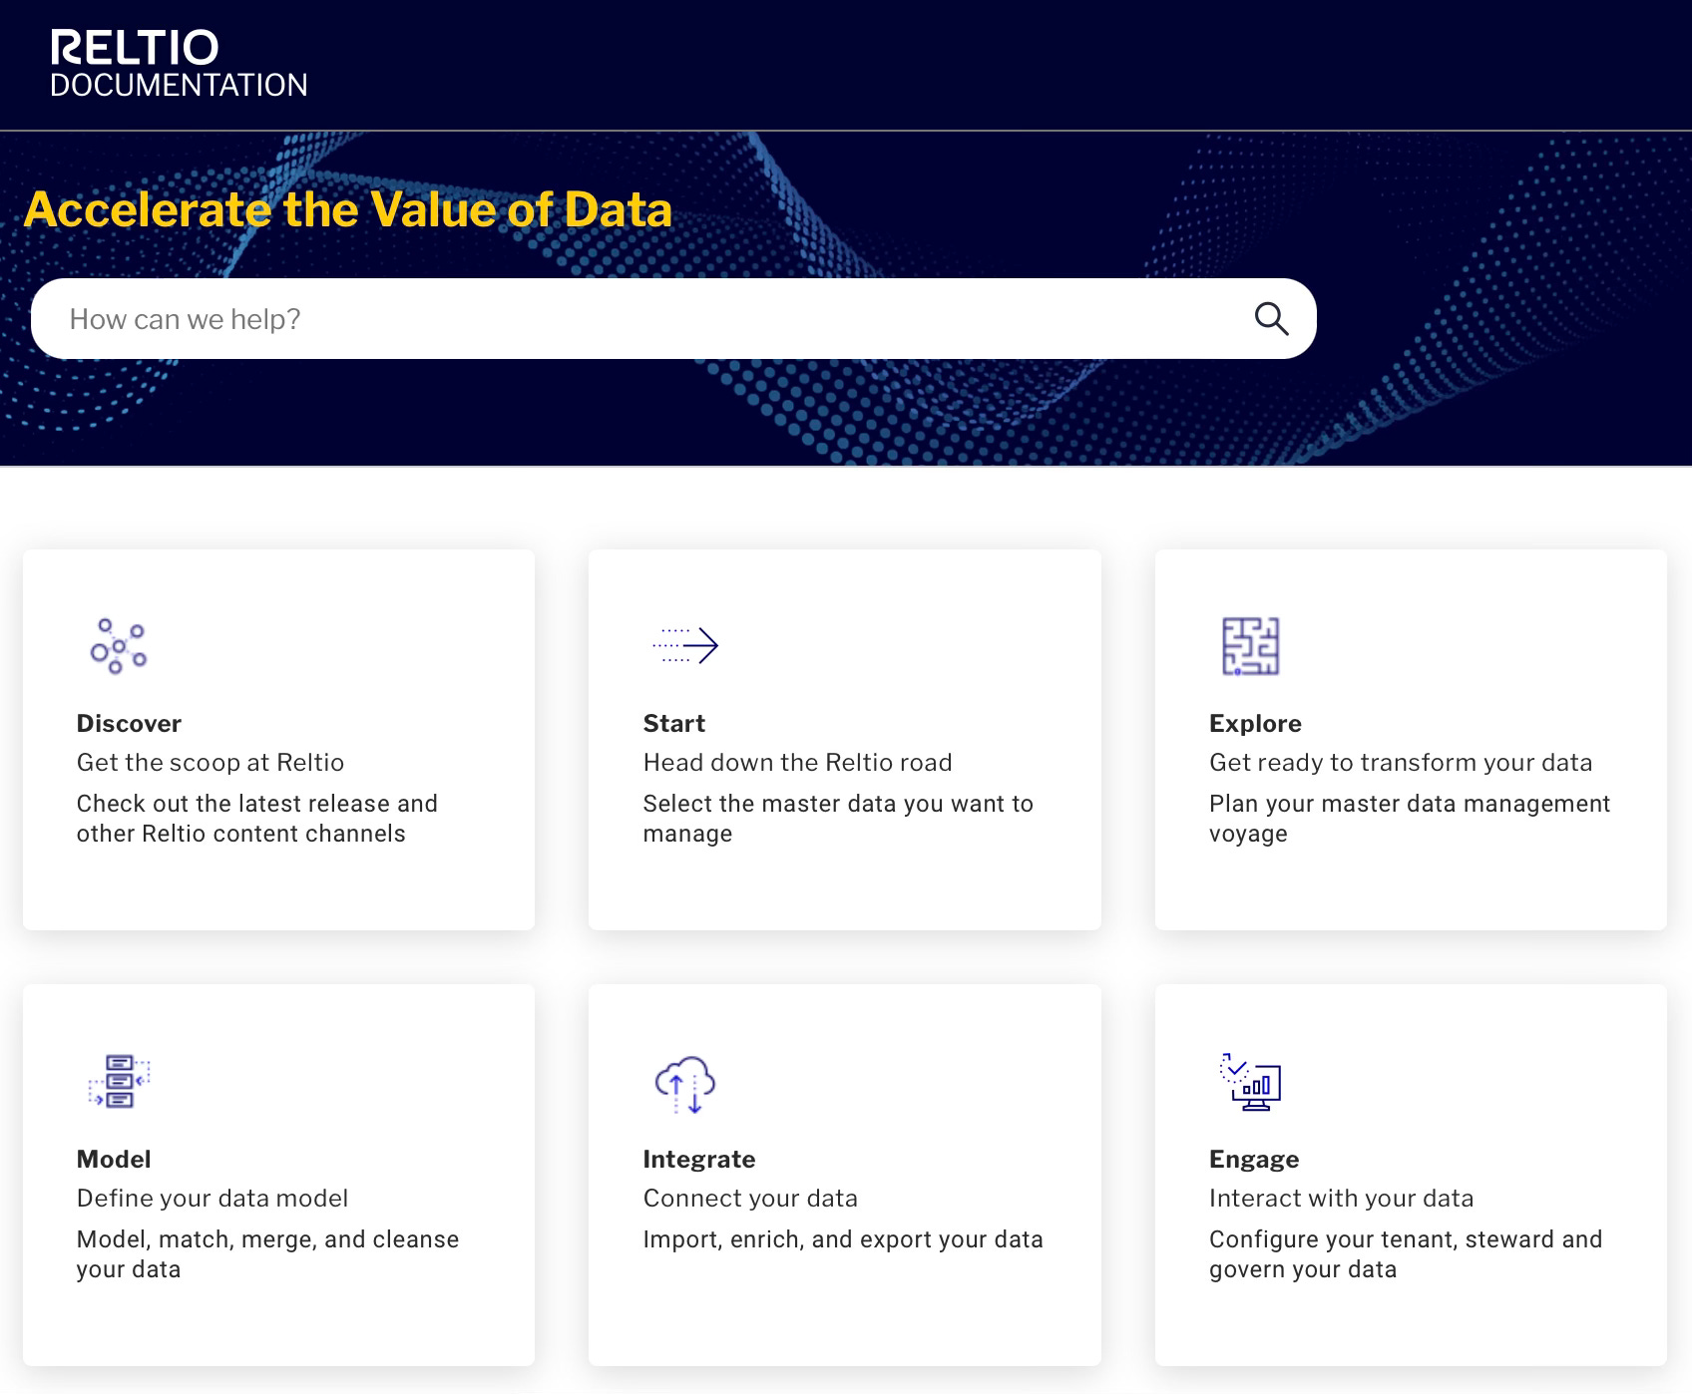Open the Discover heading link
This screenshot has width=1692, height=1394.
pyautogui.click(x=129, y=723)
